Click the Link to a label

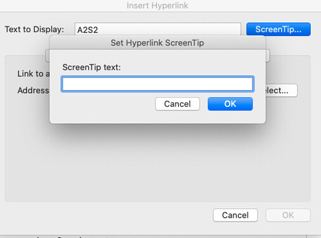(34, 74)
